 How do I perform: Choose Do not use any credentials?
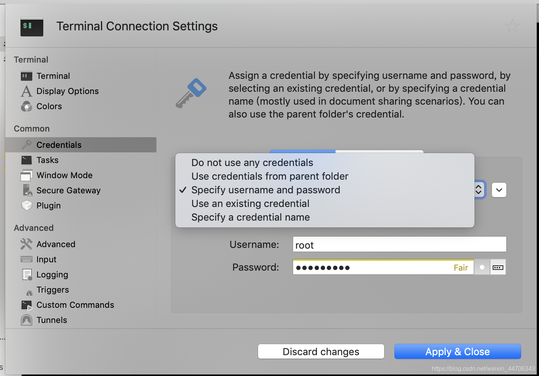click(x=325, y=163)
